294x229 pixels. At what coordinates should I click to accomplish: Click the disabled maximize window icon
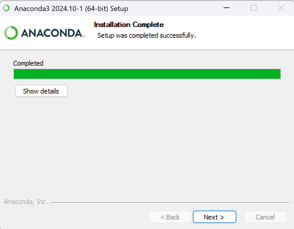pyautogui.click(x=254, y=8)
